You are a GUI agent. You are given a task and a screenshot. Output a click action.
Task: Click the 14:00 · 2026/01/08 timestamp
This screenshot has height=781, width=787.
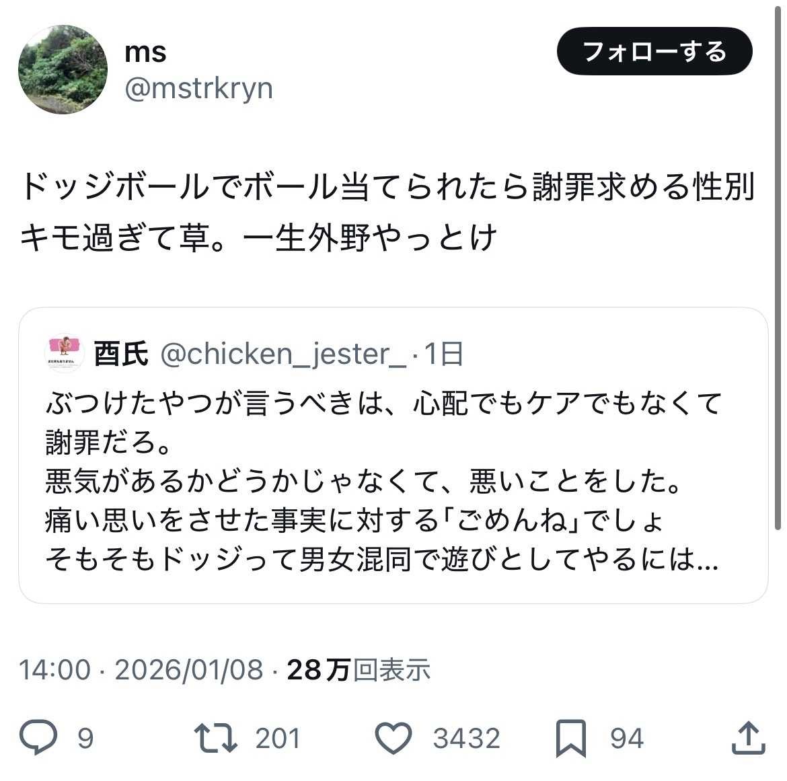coord(141,669)
